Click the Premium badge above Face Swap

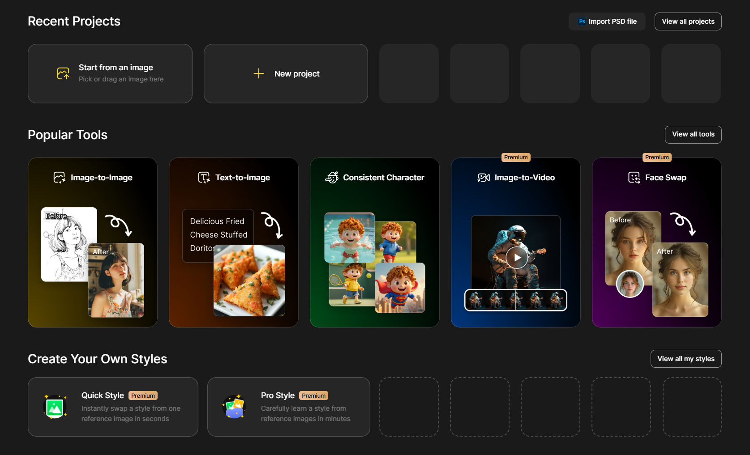pos(657,157)
